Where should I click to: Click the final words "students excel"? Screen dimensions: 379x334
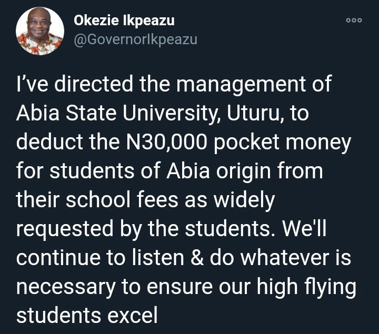coord(87,315)
